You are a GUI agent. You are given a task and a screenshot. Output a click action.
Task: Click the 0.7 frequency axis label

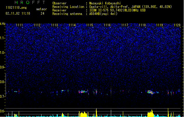2,97
